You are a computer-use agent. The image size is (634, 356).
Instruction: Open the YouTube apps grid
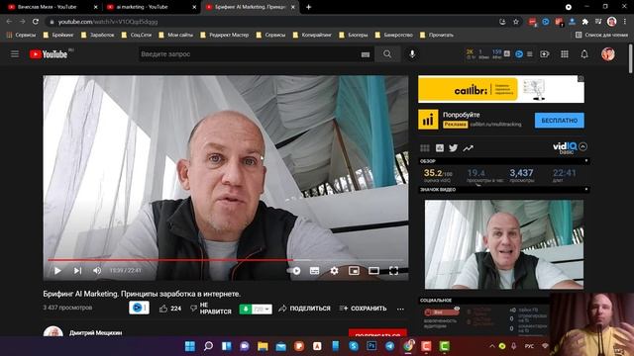pos(565,54)
